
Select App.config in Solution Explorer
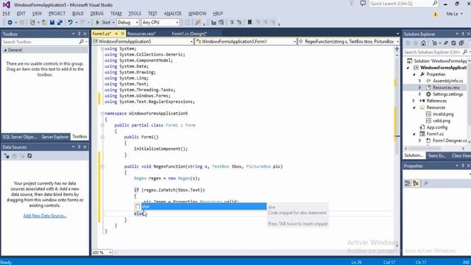click(x=436, y=127)
